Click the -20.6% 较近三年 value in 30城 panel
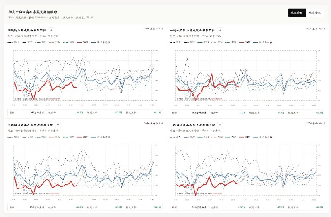This screenshot has height=217, width=331. coord(118,112)
